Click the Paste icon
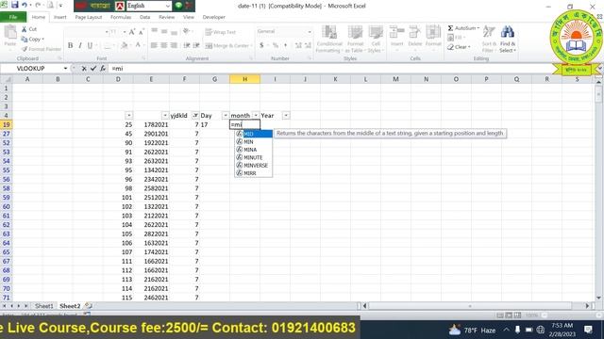 pos(10,33)
